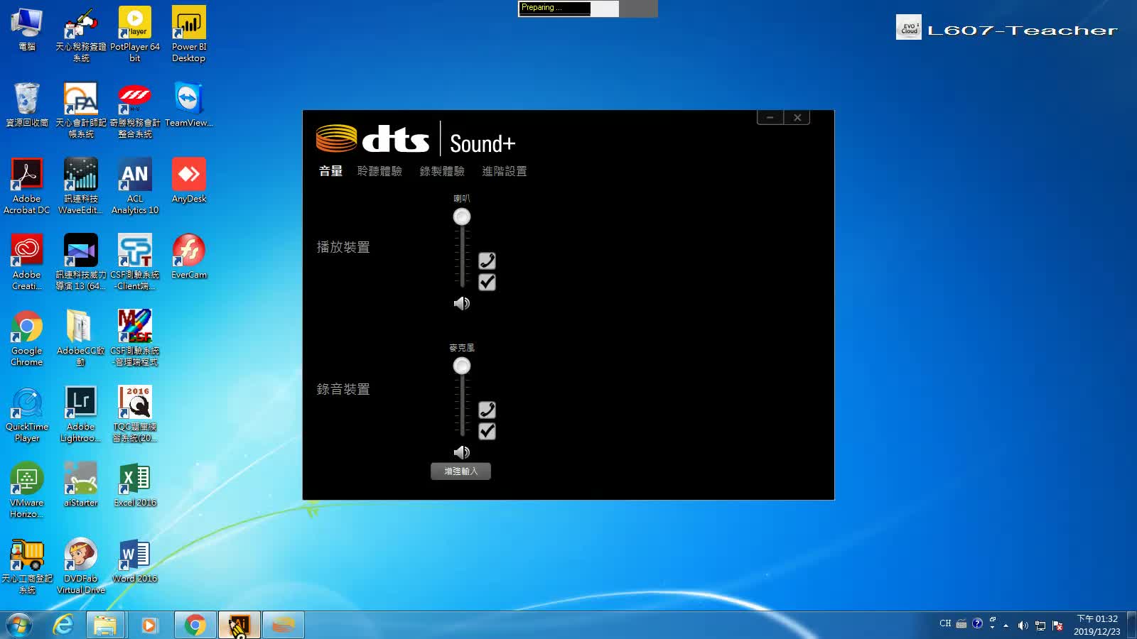The width and height of the screenshot is (1137, 639).
Task: Minimize the DTS Sound+ window
Action: pyautogui.click(x=770, y=118)
